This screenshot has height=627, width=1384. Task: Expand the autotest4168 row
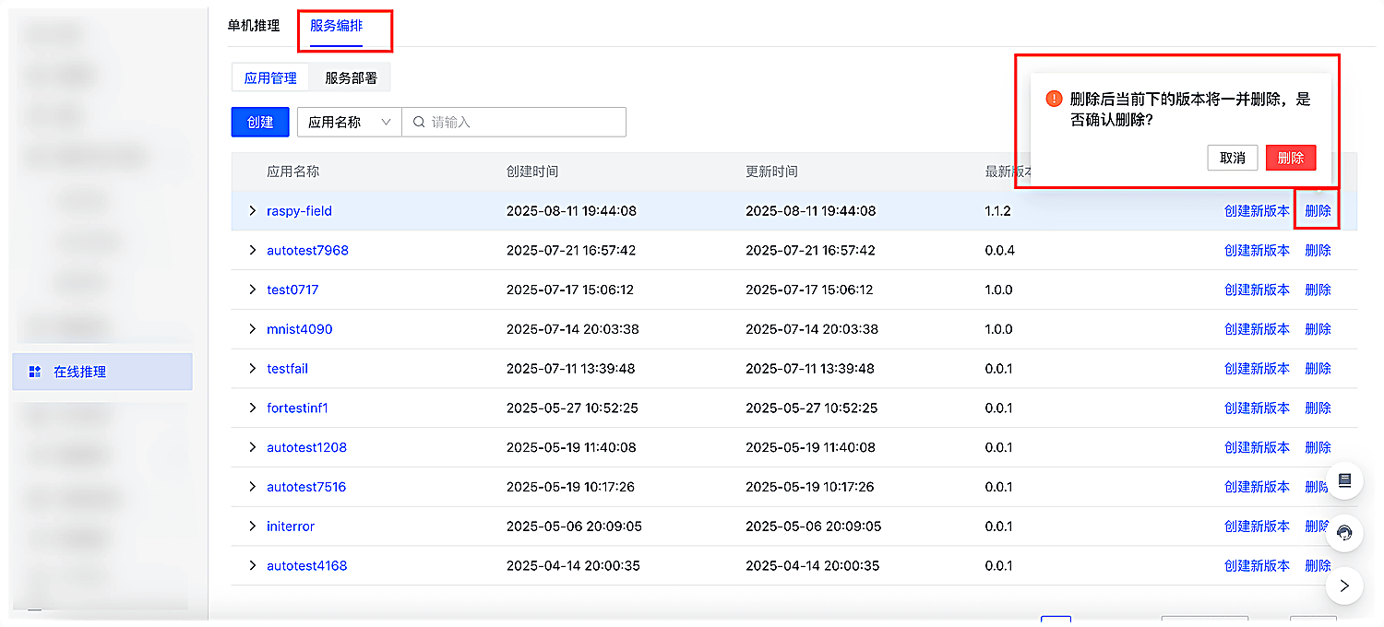[252, 565]
